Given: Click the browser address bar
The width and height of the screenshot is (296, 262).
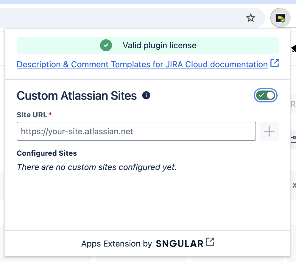Looking at the screenshot, I should coord(119,18).
